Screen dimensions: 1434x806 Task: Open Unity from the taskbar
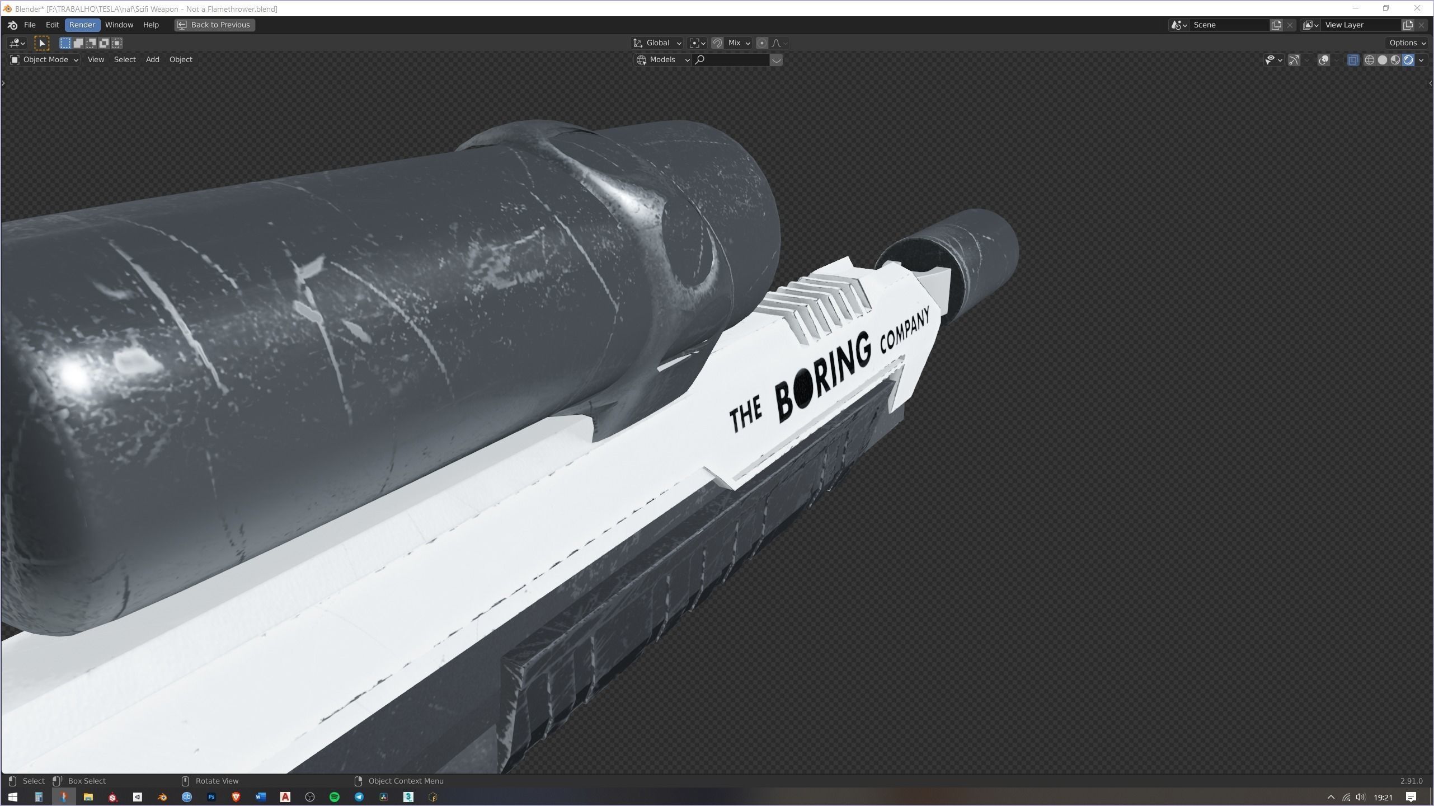[x=137, y=797]
